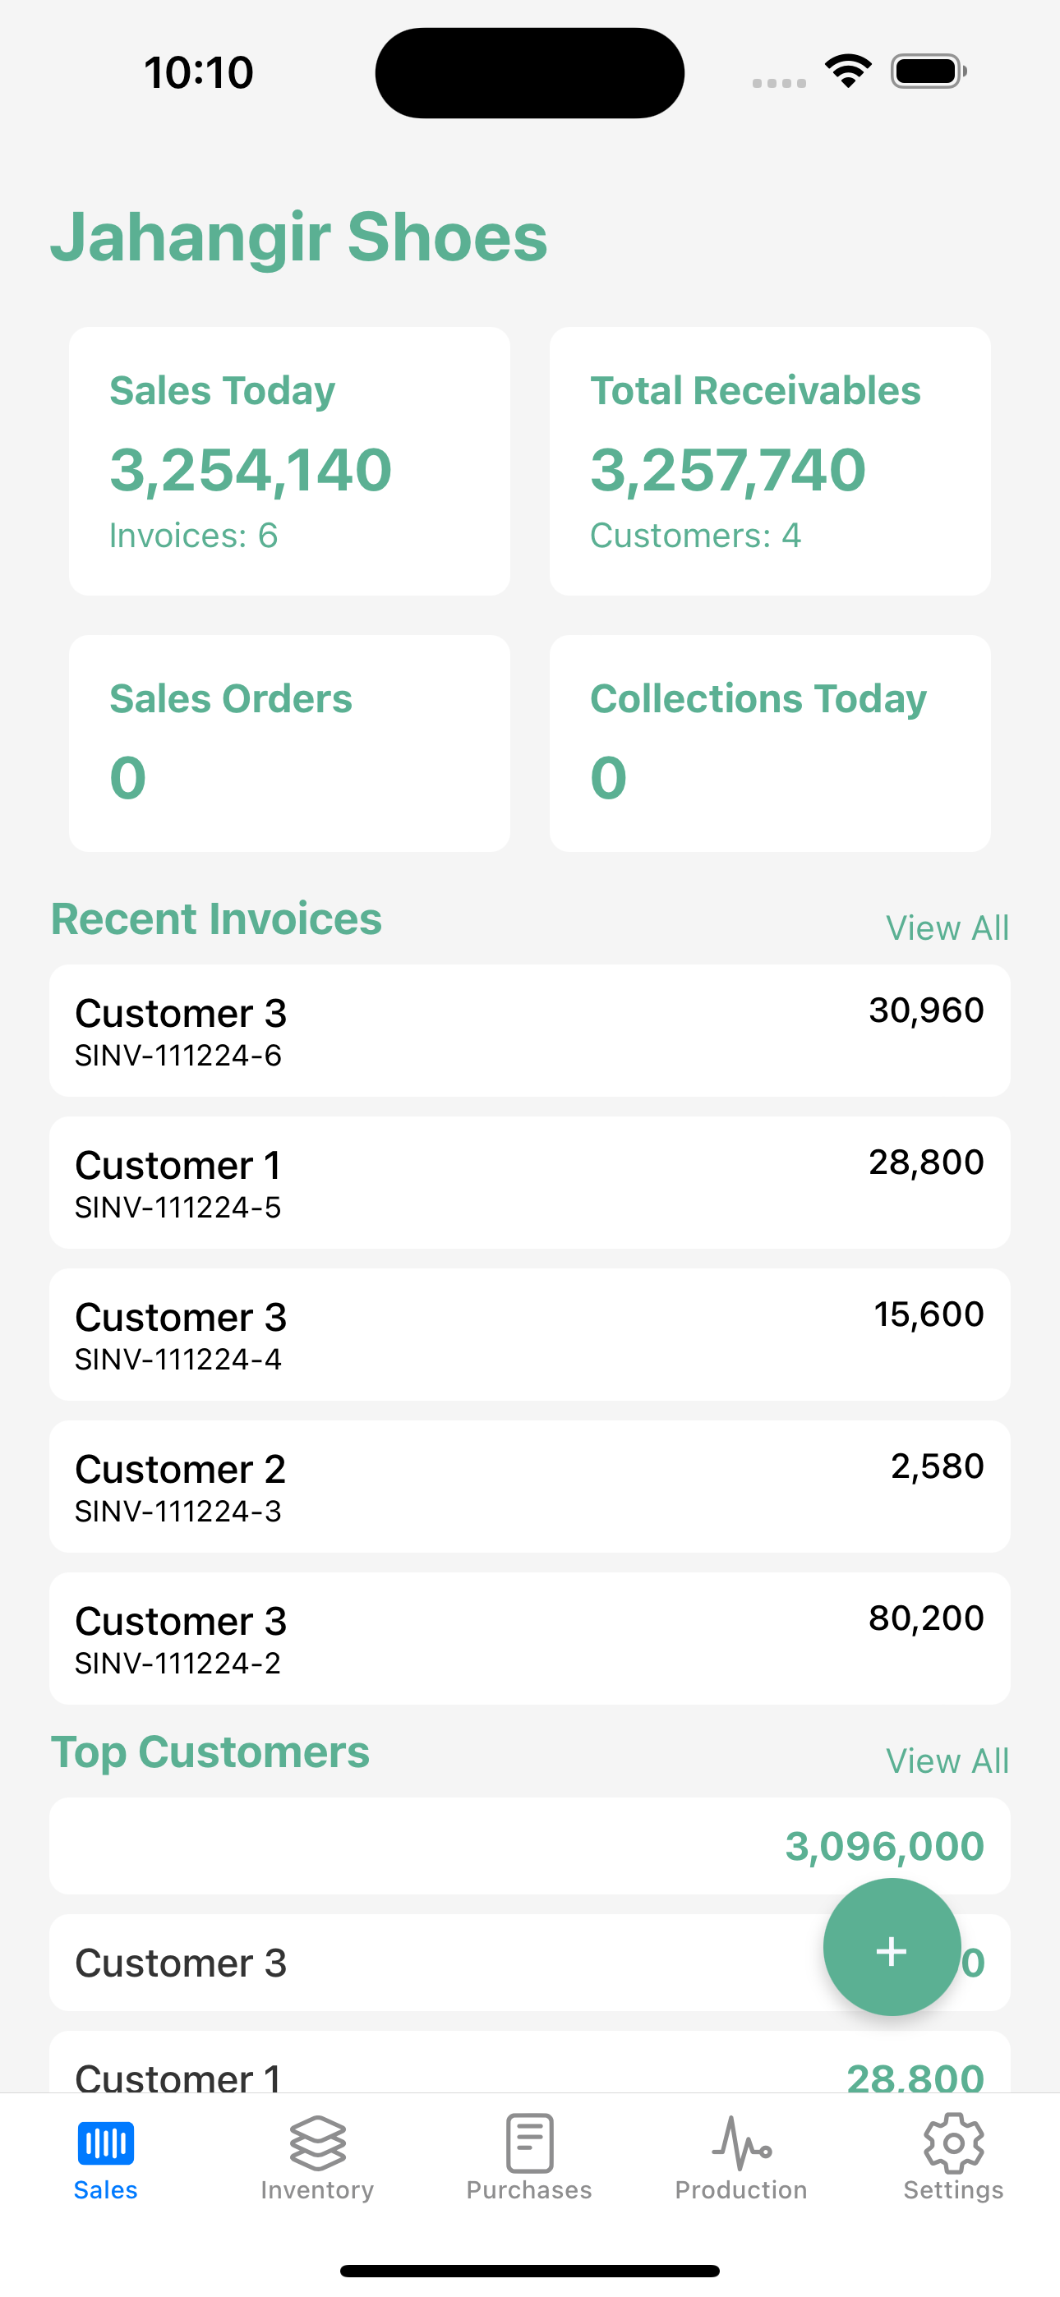Image resolution: width=1060 pixels, height=2297 pixels.
Task: Open the Purchases tab icon
Action: click(x=529, y=2143)
